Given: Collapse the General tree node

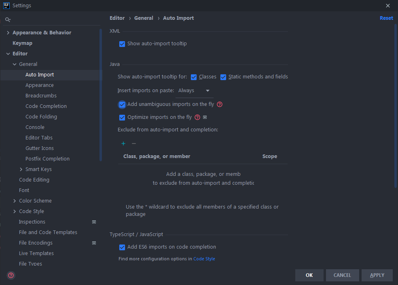Looking at the screenshot, I should 15,64.
